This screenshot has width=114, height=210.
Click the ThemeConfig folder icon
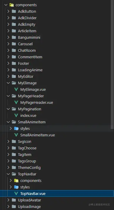point(14,167)
